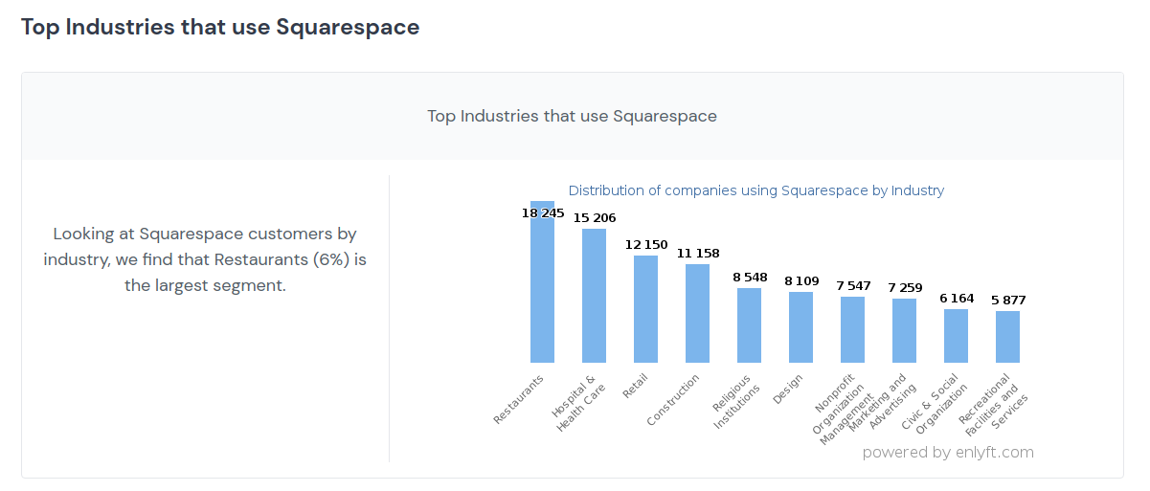Click the gray card header 'Top Industries that use Squarespace'

click(572, 116)
